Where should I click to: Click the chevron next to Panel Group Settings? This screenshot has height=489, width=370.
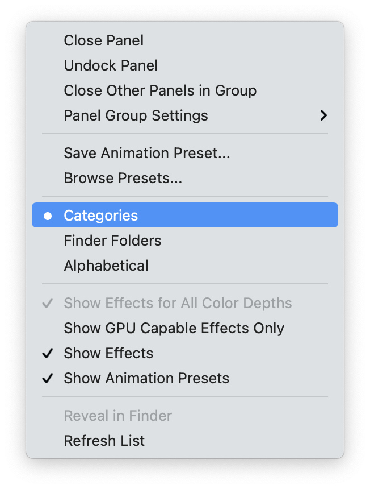323,115
